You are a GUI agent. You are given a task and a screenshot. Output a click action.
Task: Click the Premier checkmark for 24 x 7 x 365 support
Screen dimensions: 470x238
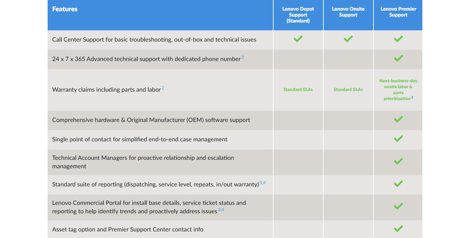point(398,58)
